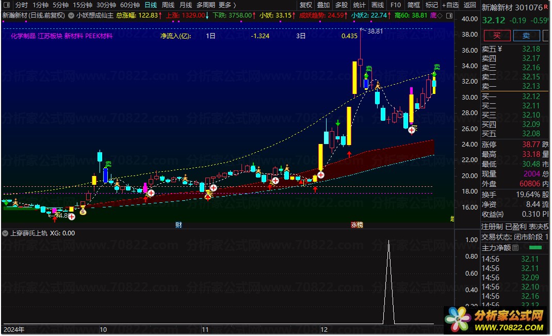
Task: Click the 叠加 overlay button
Action: (x=323, y=5)
